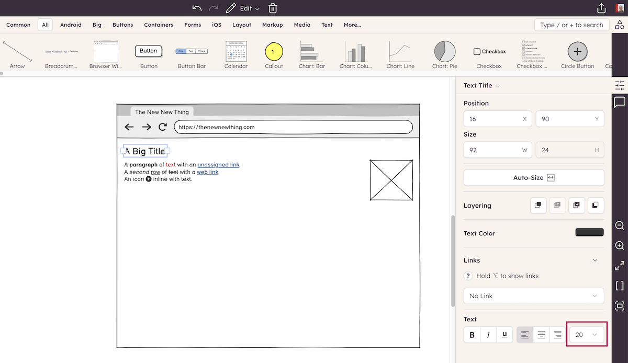This screenshot has height=363, width=628.
Task: Click the quick add search field
Action: (x=571, y=25)
